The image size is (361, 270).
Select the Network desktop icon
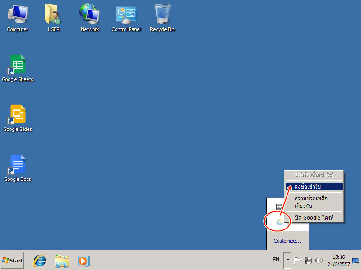(90, 18)
